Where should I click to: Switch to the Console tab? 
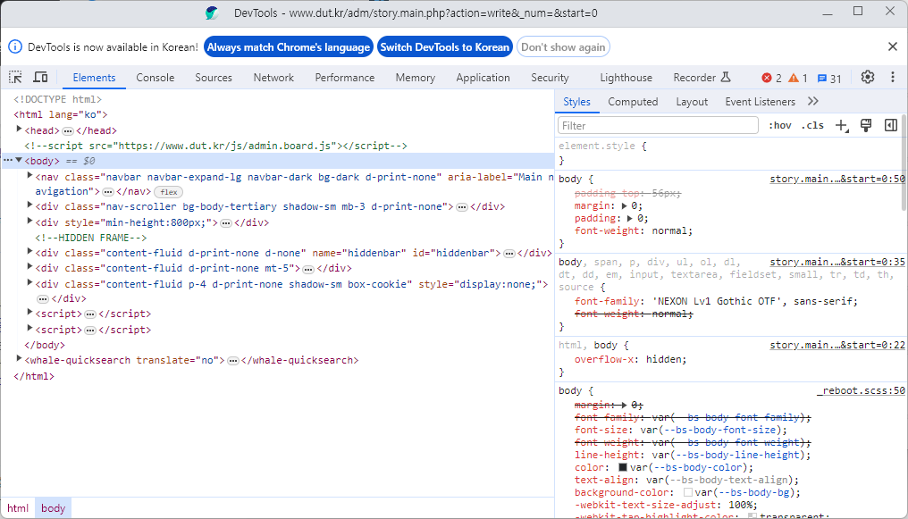156,78
